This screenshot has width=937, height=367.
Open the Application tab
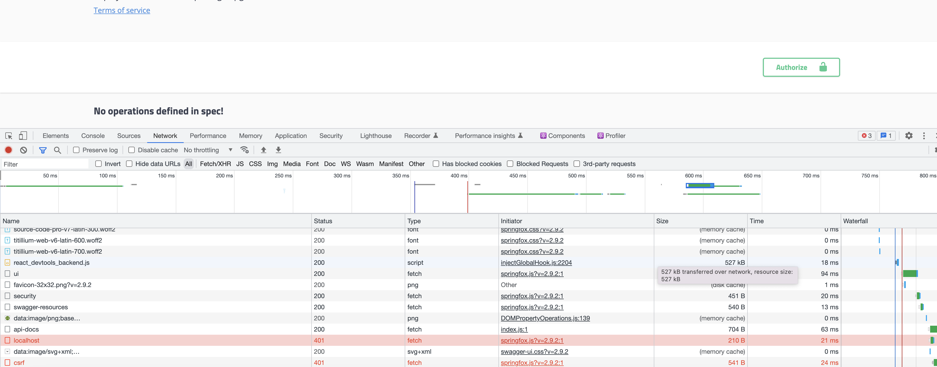pos(291,136)
